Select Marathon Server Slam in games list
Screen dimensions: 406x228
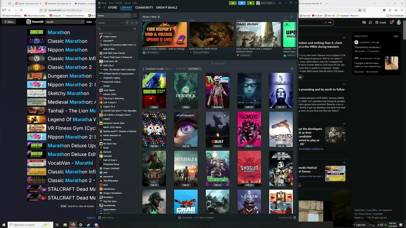[x=118, y=123]
